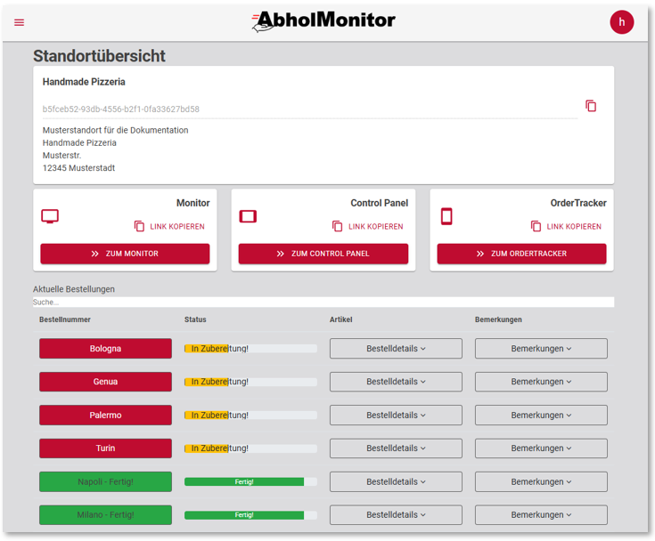This screenshot has width=655, height=541.
Task: Click the Control Panel tablet icon
Action: point(248,216)
